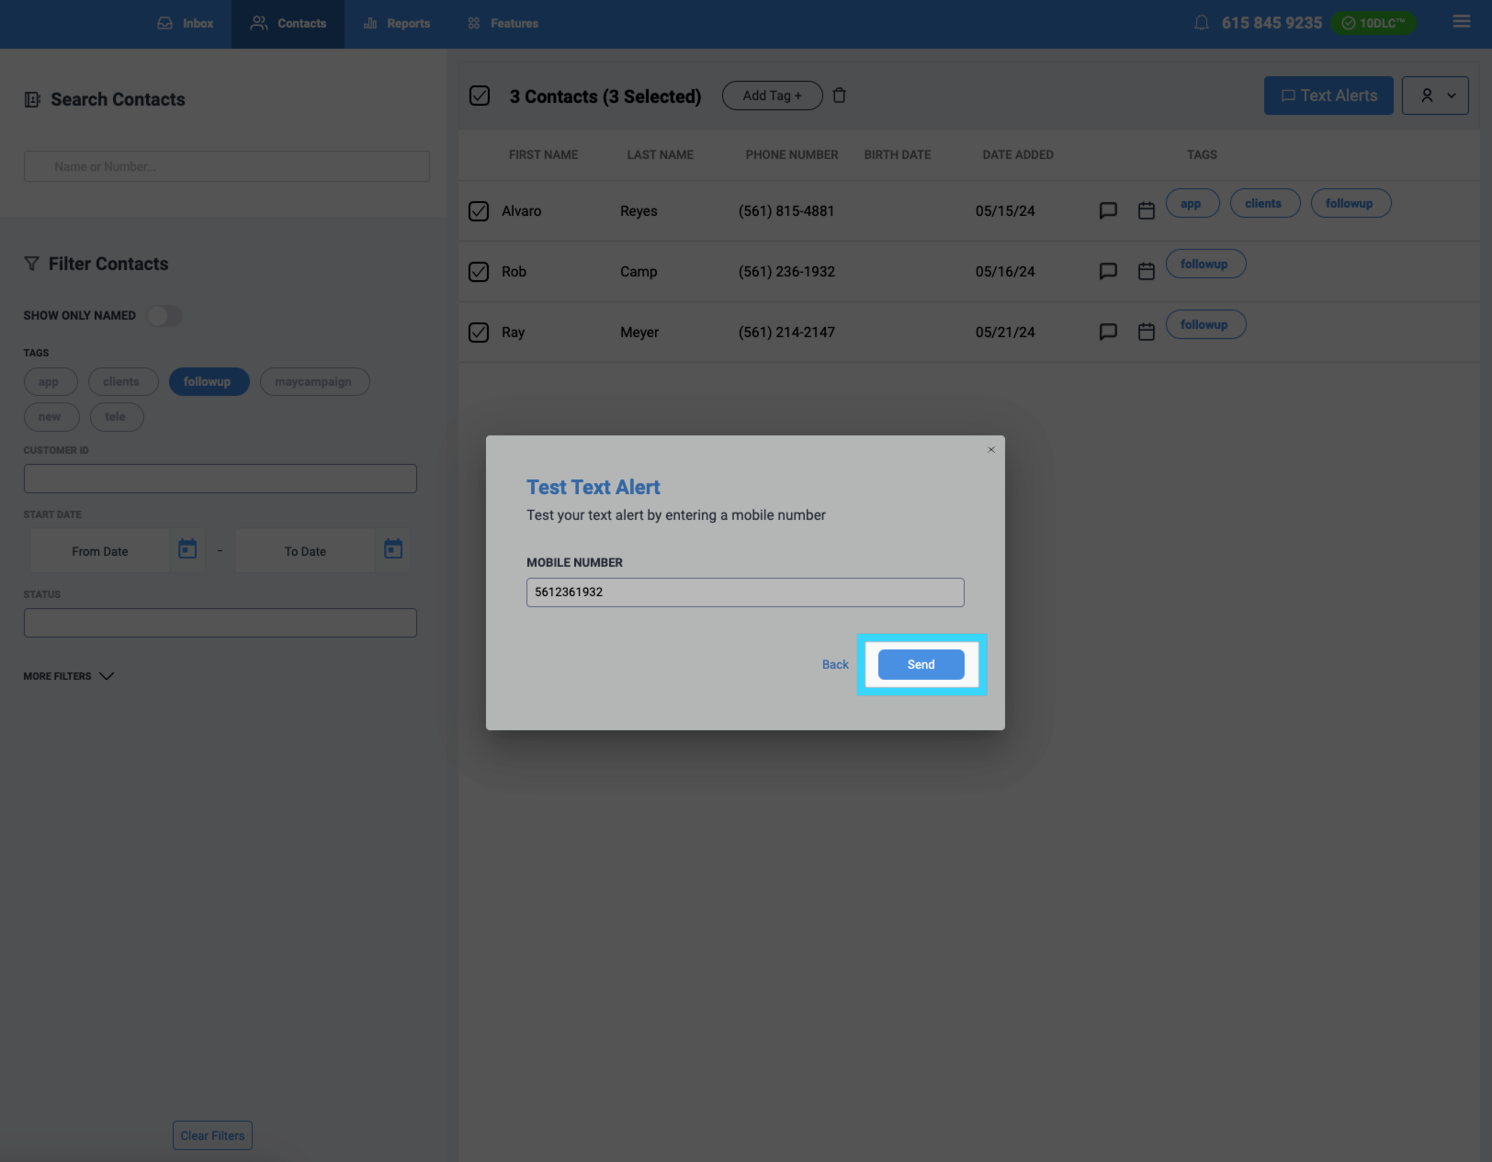This screenshot has height=1162, width=1492.
Task: Open the To Date calendar picker
Action: pos(393,549)
